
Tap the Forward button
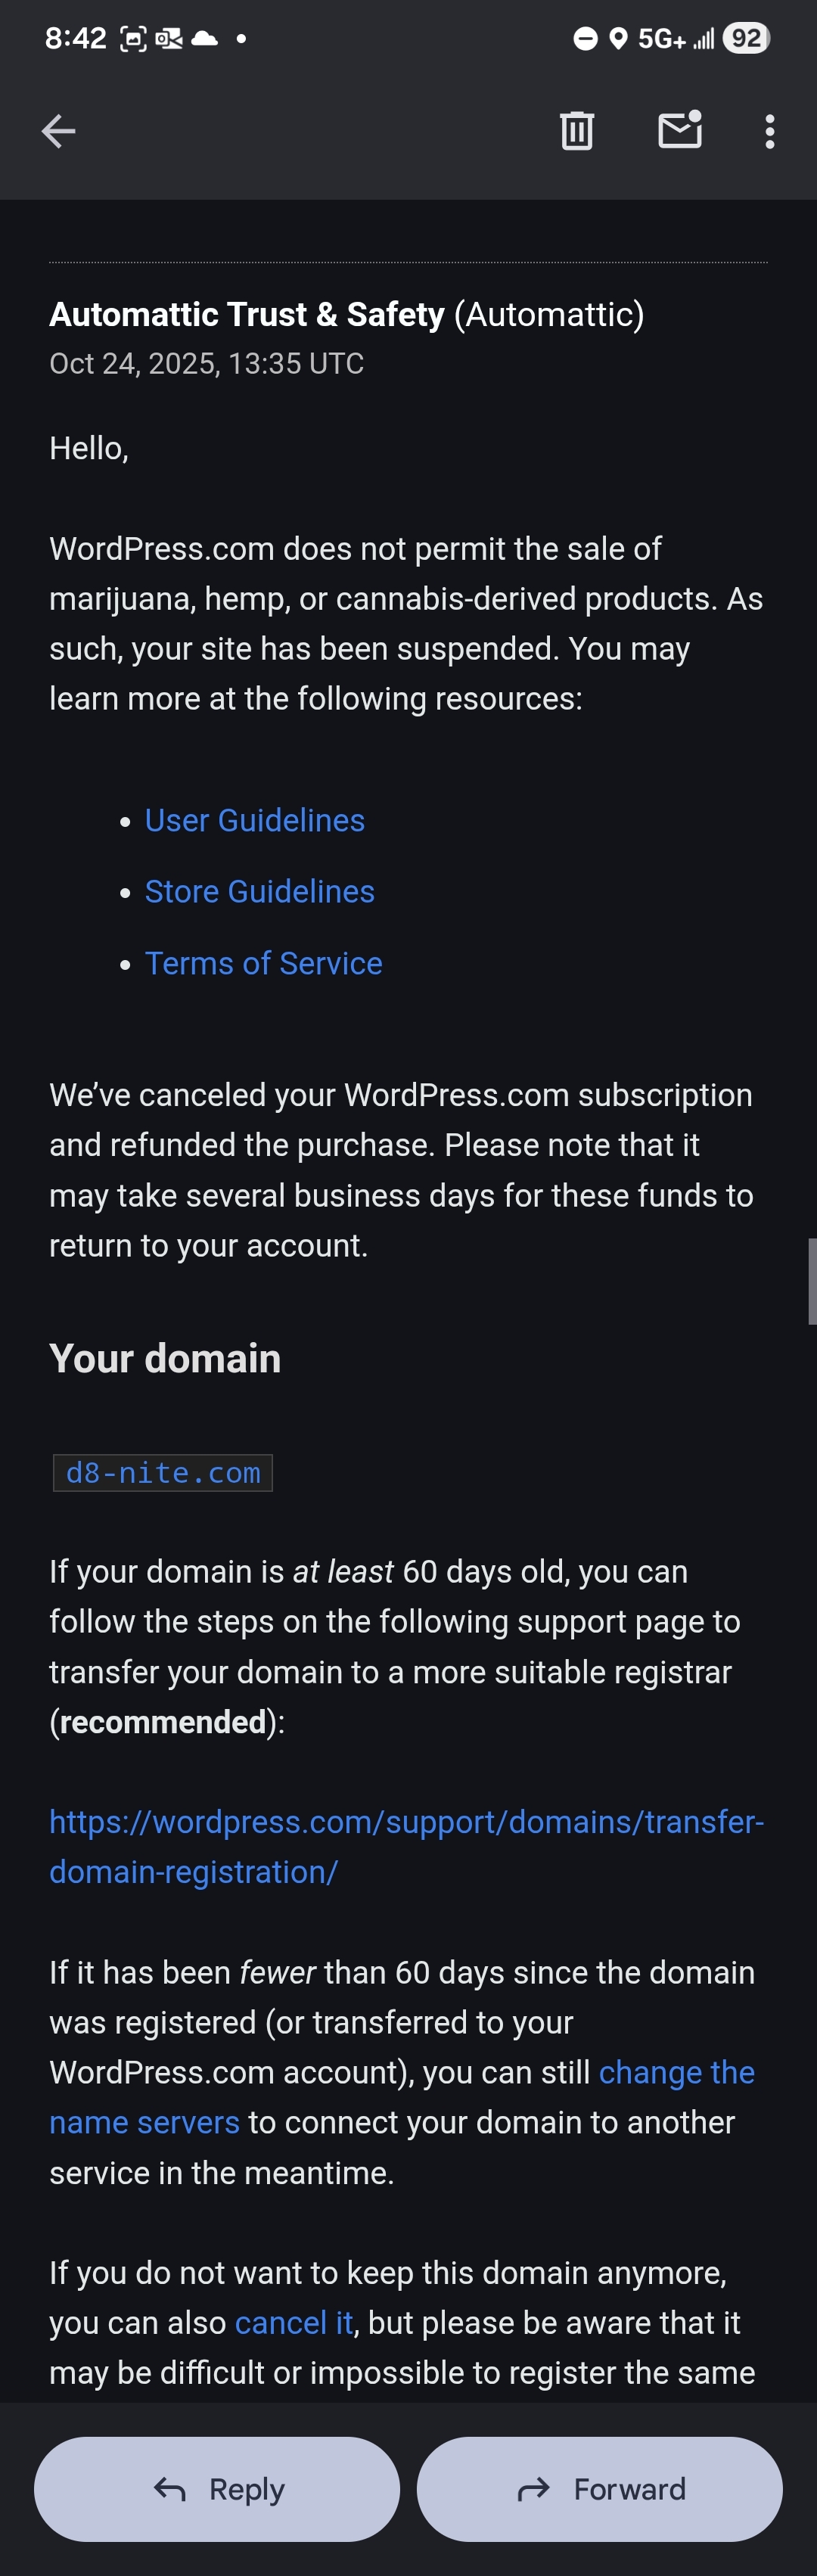coord(599,2489)
